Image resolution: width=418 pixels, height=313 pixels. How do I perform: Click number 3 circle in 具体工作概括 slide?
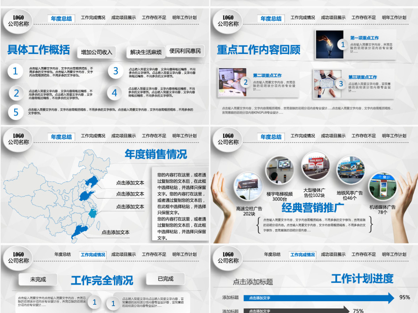[x=116, y=71]
